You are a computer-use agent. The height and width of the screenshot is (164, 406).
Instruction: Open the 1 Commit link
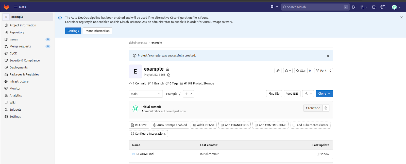(x=137, y=84)
